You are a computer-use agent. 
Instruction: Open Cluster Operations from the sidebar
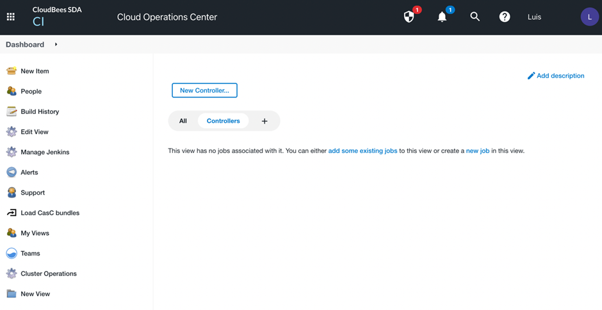tap(49, 273)
